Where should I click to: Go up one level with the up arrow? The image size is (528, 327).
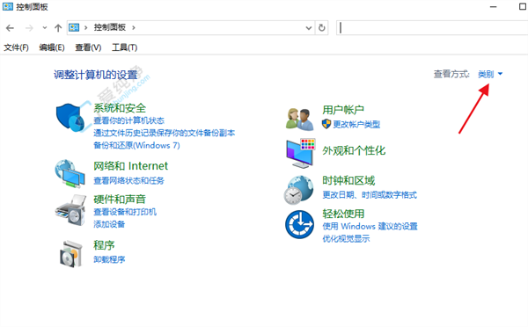pyautogui.click(x=58, y=28)
